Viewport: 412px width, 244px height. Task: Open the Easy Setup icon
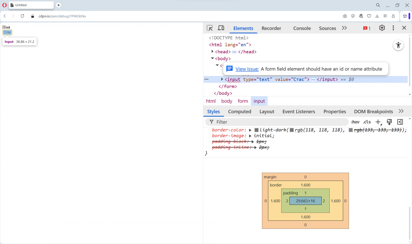[x=385, y=16]
